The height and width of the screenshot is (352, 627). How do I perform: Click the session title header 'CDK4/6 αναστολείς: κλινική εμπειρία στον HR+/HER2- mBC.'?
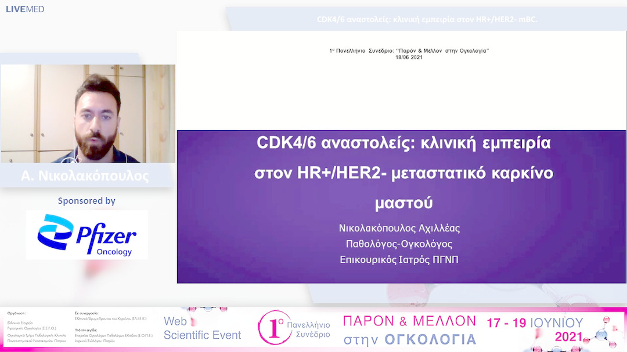click(x=427, y=19)
